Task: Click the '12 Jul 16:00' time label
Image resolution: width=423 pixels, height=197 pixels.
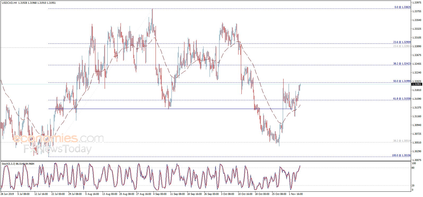Action: [41, 194]
